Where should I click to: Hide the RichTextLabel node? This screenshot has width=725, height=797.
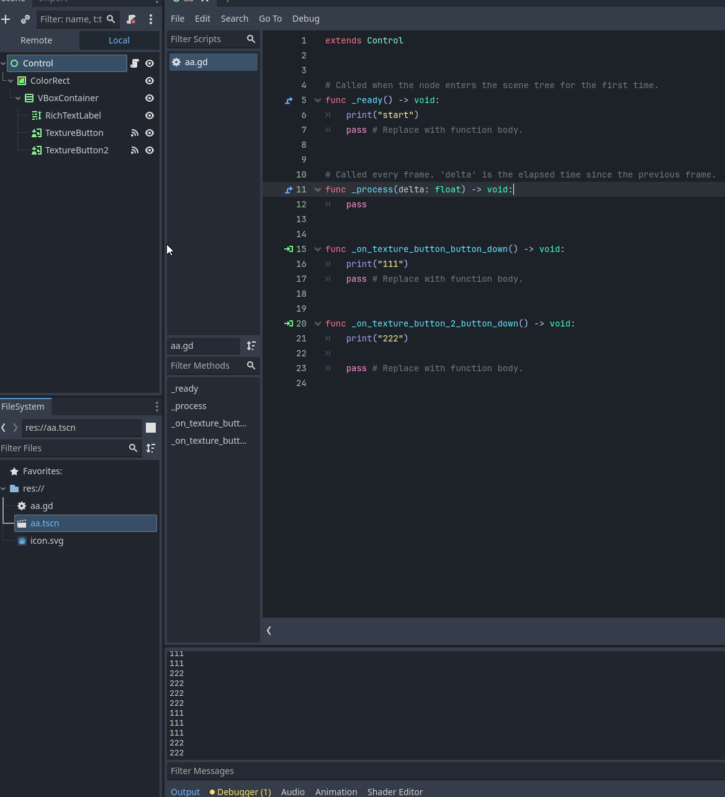pos(150,115)
